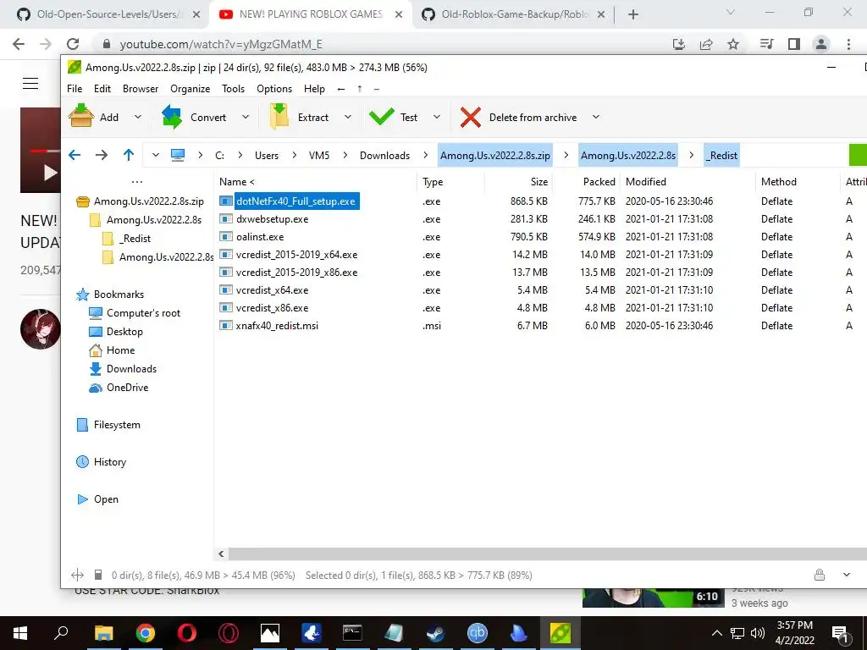This screenshot has width=867, height=650.
Task: Click the Users breadcrumb segment
Action: click(267, 156)
